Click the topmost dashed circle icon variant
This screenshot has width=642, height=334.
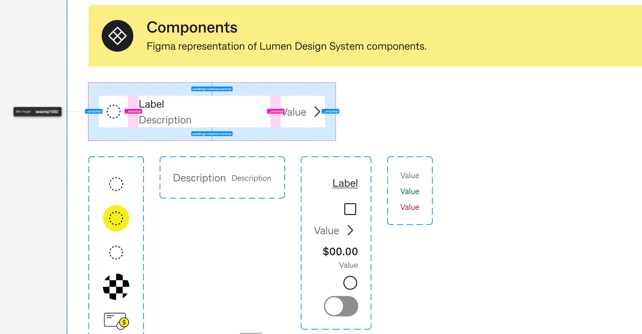(x=116, y=184)
